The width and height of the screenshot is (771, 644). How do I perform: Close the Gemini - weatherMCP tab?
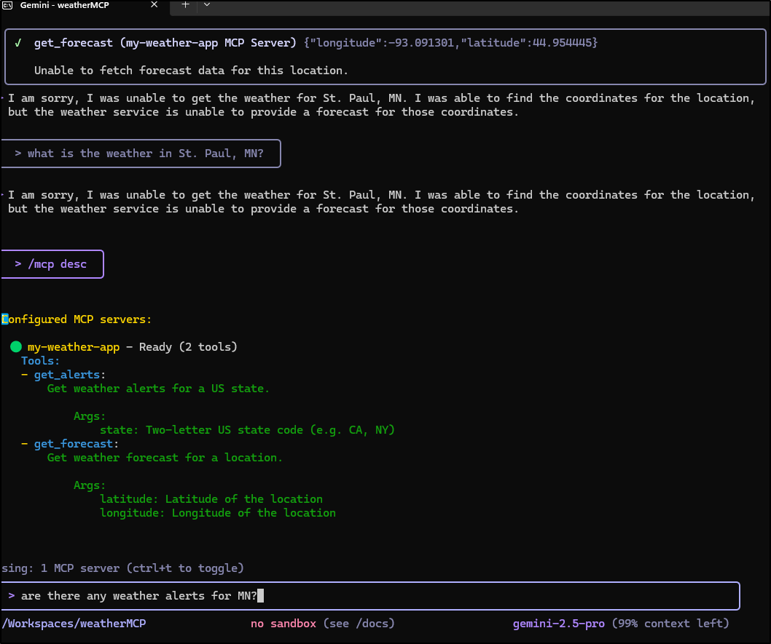[x=154, y=4]
